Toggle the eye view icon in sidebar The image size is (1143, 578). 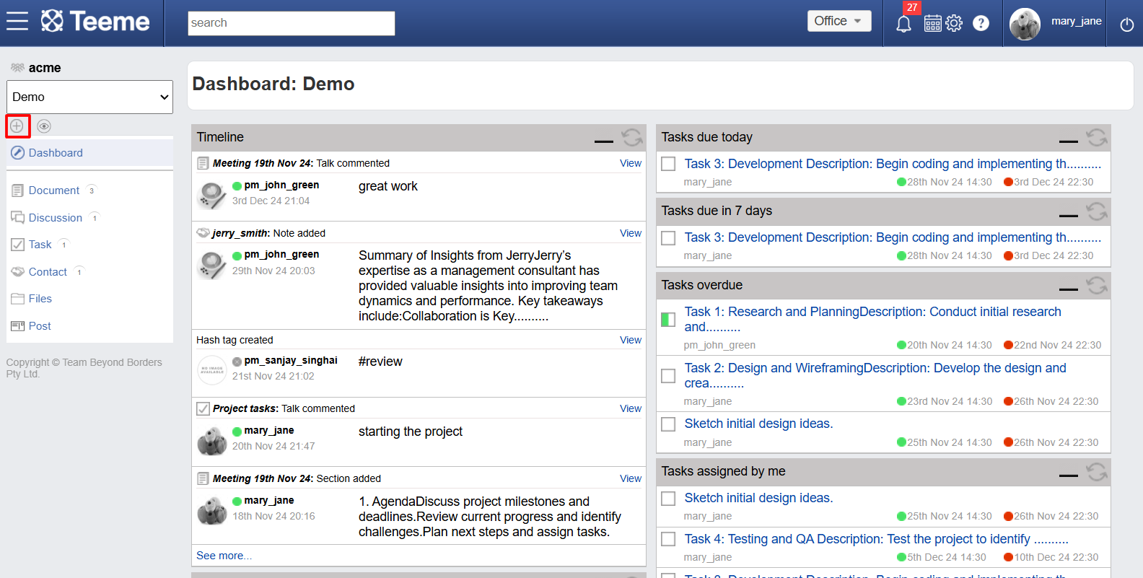coord(44,126)
